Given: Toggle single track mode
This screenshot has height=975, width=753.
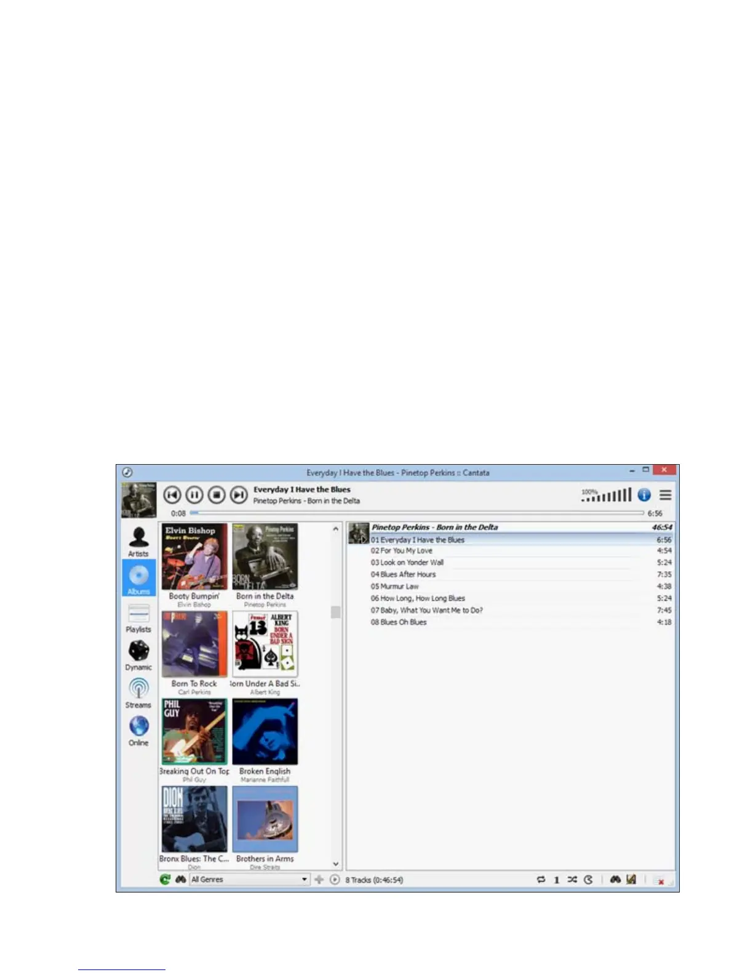Looking at the screenshot, I should coord(557,880).
